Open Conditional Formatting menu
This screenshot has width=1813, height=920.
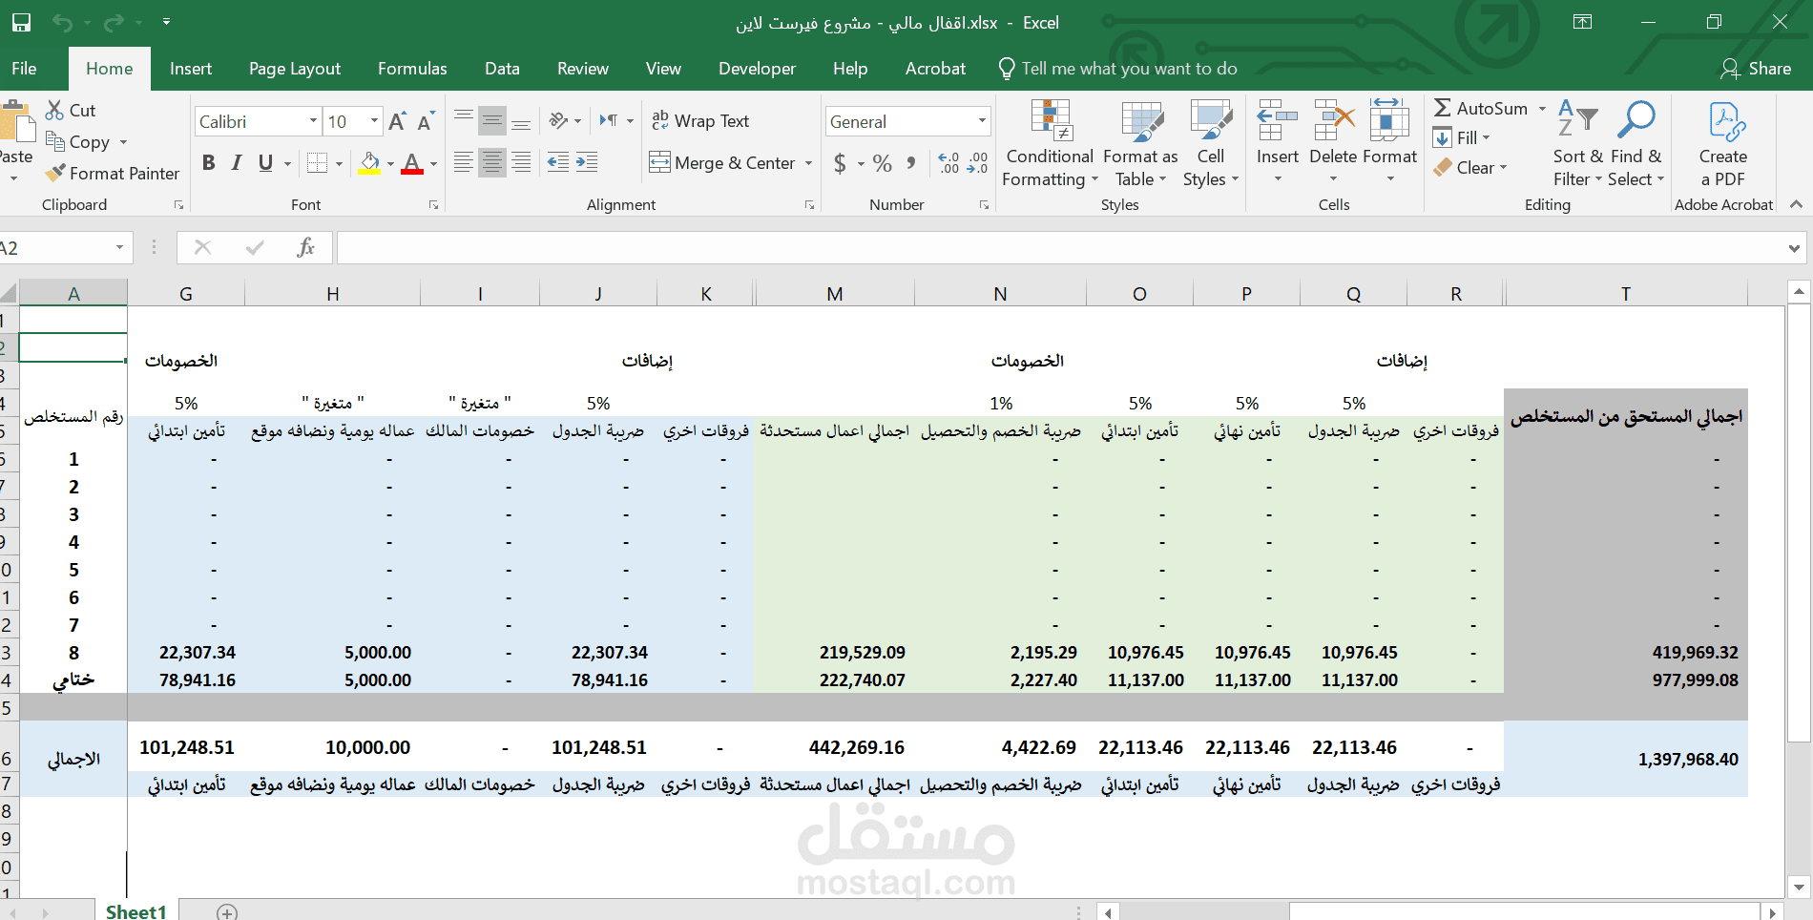1050,143
